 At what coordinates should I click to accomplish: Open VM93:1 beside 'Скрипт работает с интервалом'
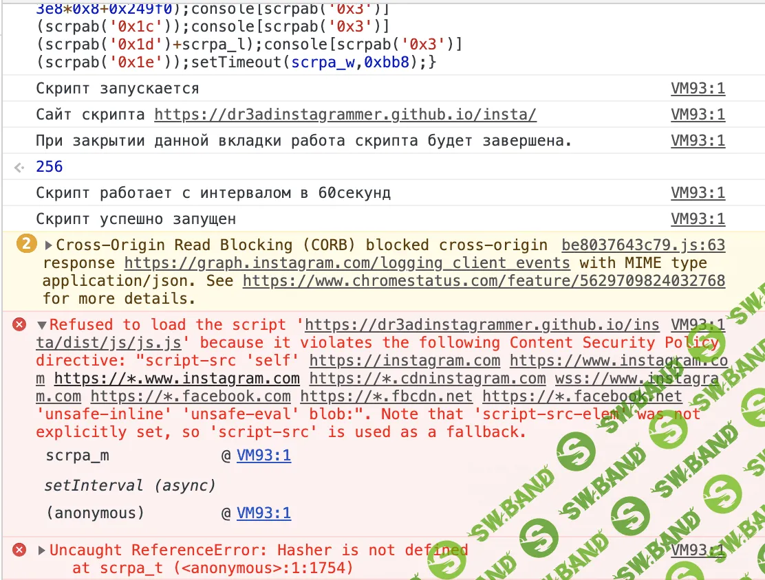698,193
